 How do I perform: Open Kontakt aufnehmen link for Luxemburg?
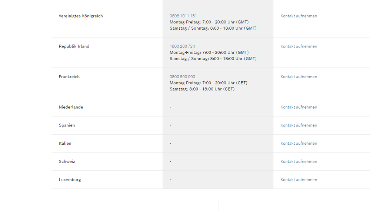(299, 180)
